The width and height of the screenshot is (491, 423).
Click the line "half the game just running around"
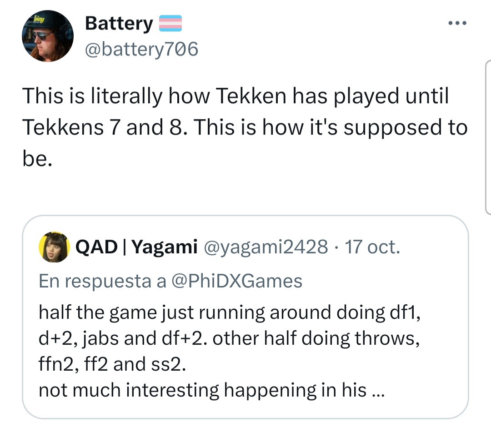click(230, 312)
